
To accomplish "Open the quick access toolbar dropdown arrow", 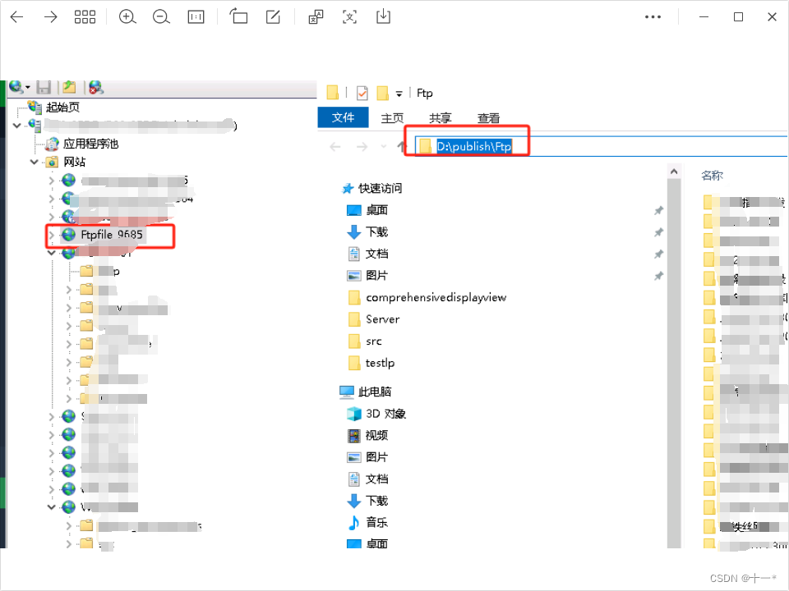I will tap(399, 94).
